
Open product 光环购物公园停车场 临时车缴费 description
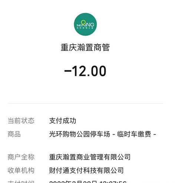[103, 134]
